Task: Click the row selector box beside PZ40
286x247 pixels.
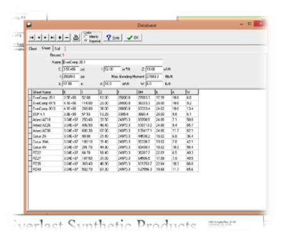Action: 30,169
